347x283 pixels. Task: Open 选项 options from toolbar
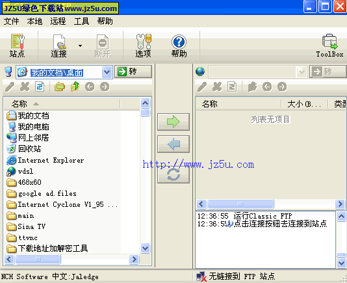click(x=144, y=46)
